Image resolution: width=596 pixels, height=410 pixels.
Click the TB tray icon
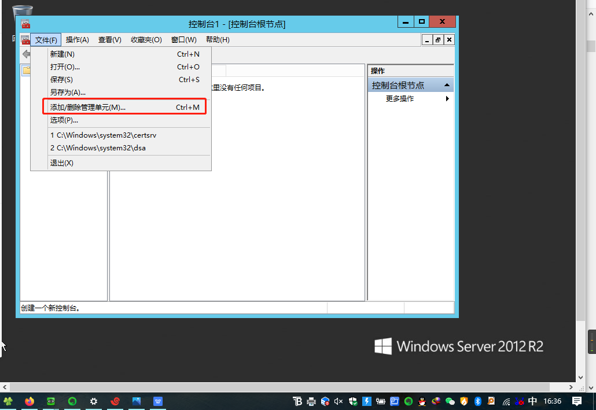297,401
